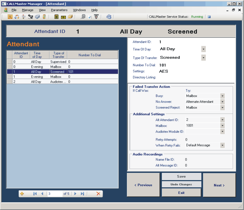Expand the Alt Attendant ID dropdown
This screenshot has height=210, width=244.
(x=222, y=120)
